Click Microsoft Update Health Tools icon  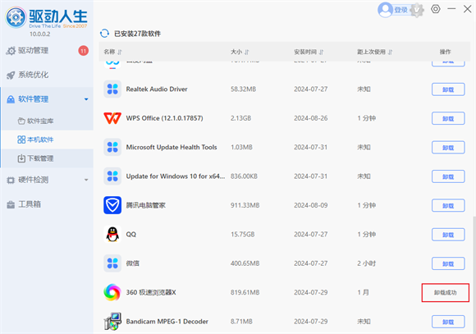click(112, 147)
